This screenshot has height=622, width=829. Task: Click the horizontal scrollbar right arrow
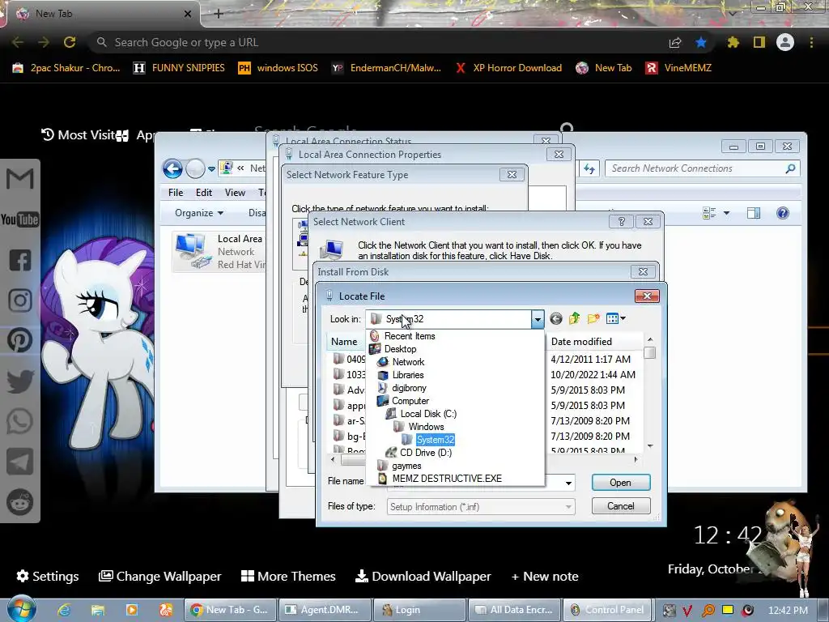pyautogui.click(x=636, y=460)
